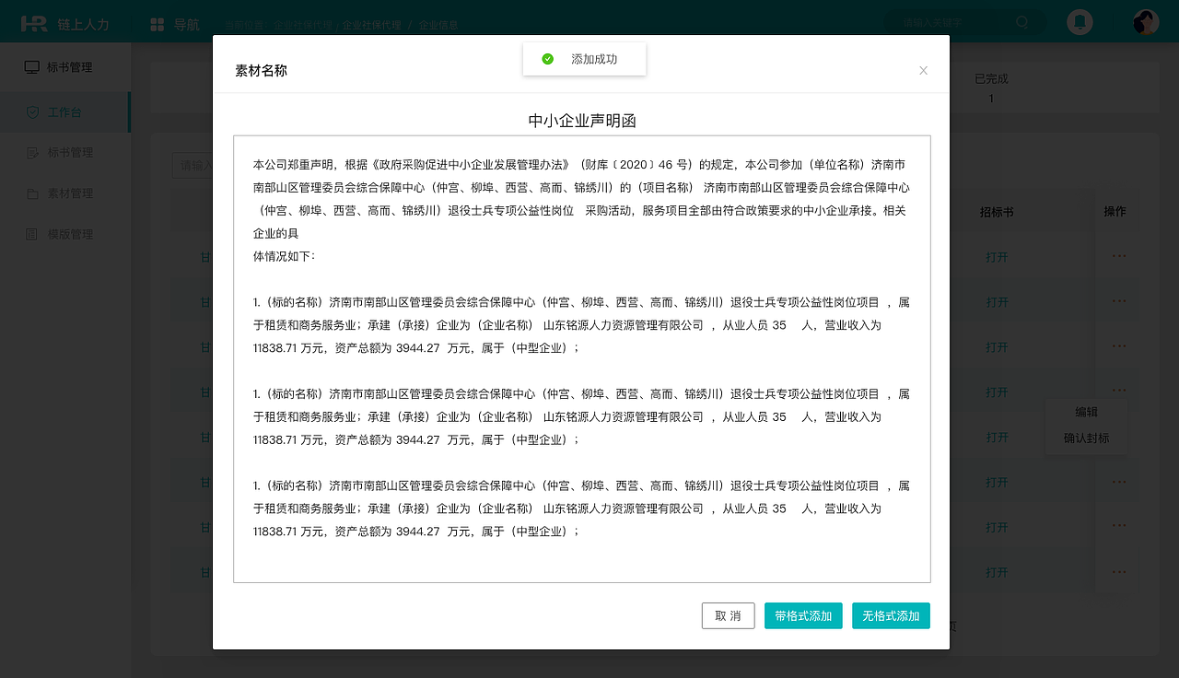
Task: Open the bottom row's ellipsis options menu
Action: (1119, 572)
